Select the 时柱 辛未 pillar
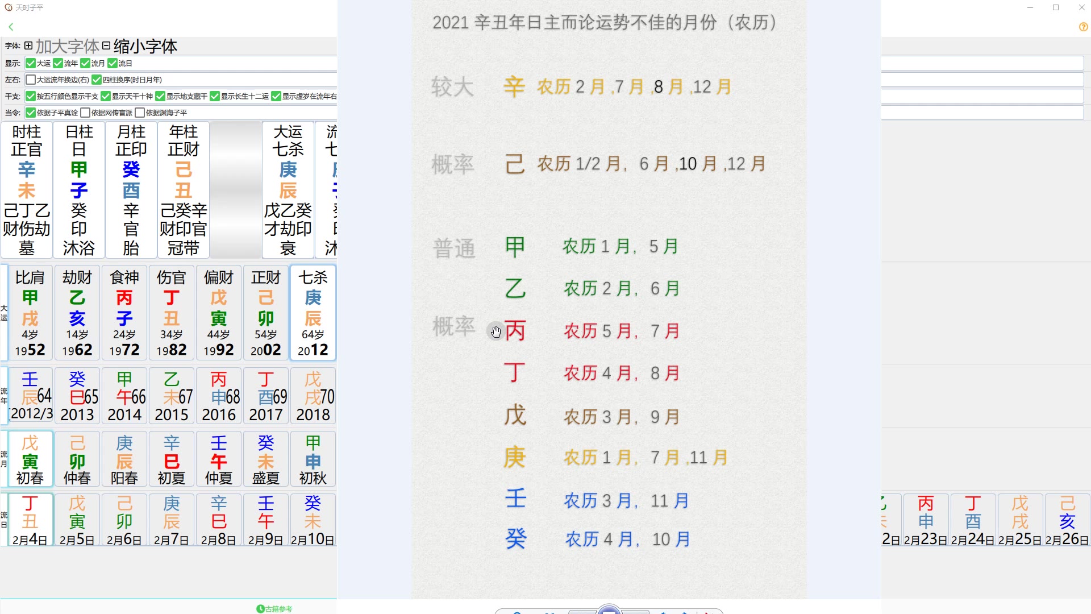The image size is (1091, 614). (x=27, y=190)
